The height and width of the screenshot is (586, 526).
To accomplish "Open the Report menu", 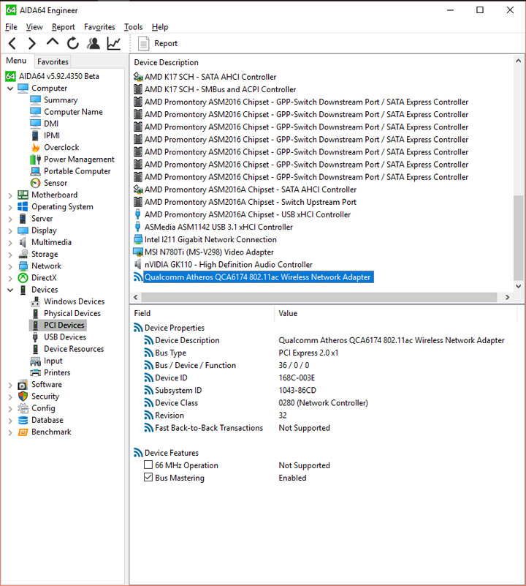I will pos(63,27).
